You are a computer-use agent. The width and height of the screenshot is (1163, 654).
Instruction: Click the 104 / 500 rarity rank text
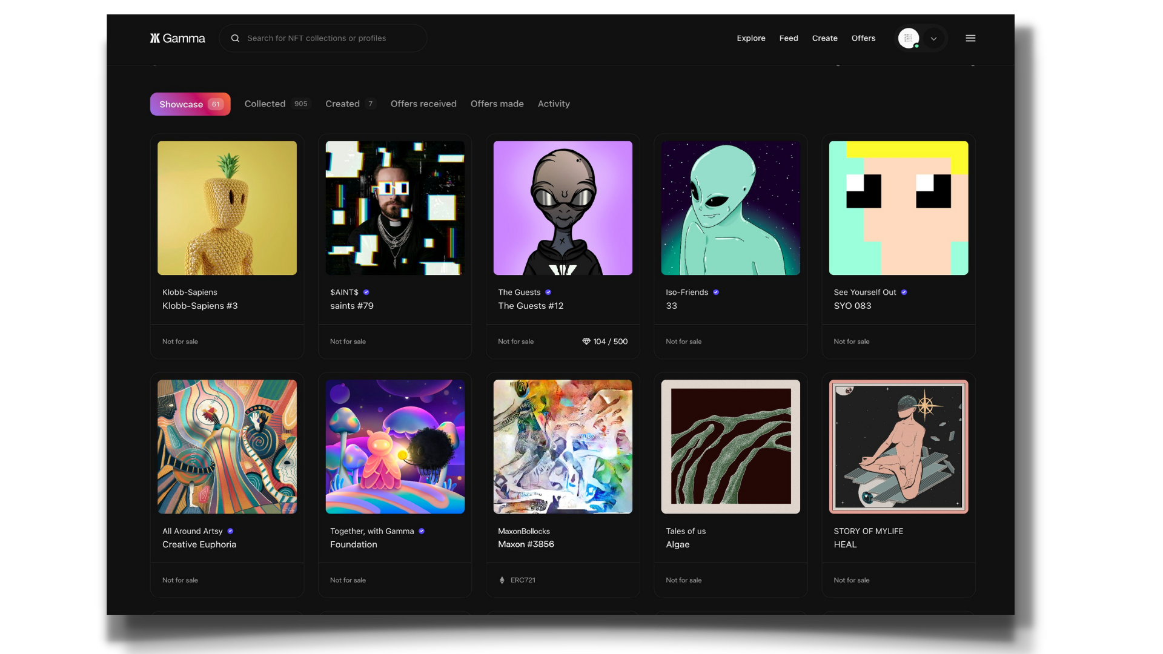point(611,342)
